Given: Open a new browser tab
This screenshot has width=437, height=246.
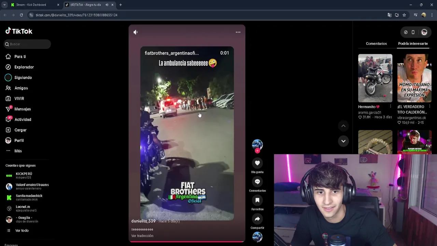Looking at the screenshot, I should 121,5.
